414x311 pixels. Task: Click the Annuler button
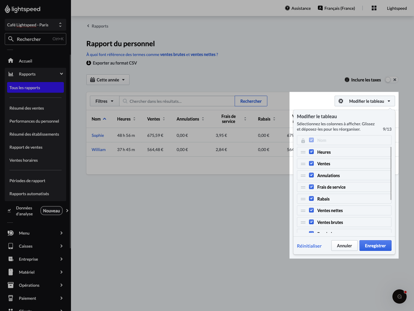345,246
